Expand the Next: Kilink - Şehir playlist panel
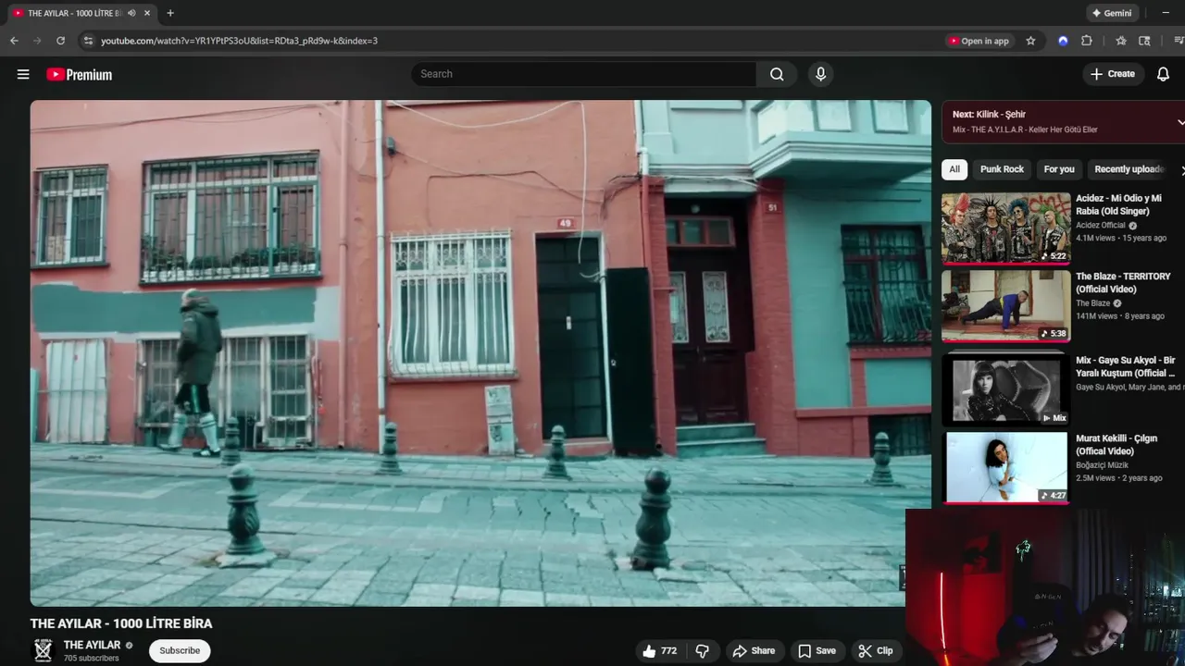This screenshot has width=1185, height=666. 1180,122
